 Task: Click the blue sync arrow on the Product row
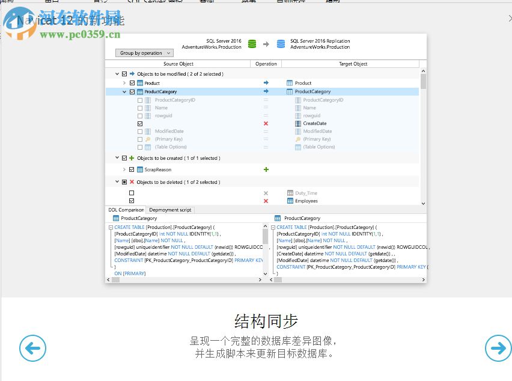pyautogui.click(x=267, y=83)
